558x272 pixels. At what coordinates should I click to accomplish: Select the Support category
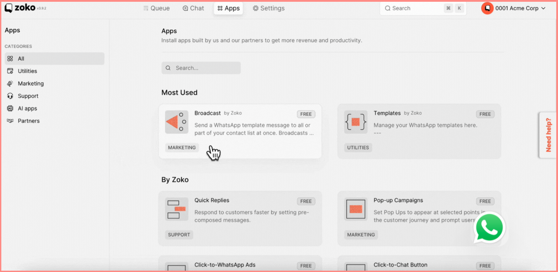(55, 96)
